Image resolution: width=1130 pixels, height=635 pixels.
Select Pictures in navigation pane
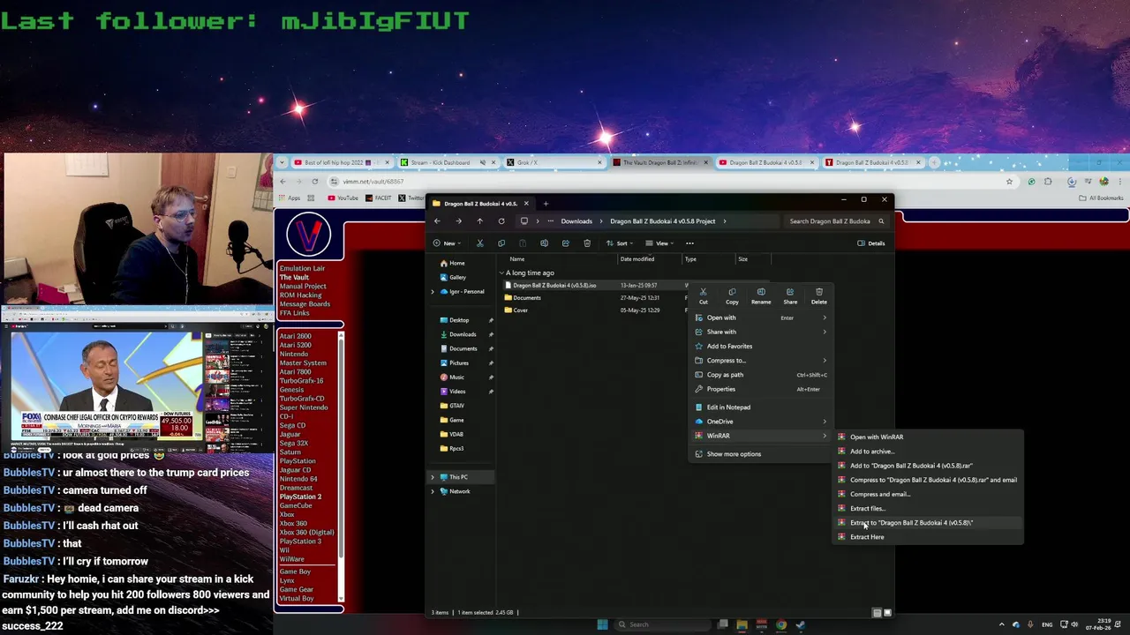pyautogui.click(x=458, y=362)
